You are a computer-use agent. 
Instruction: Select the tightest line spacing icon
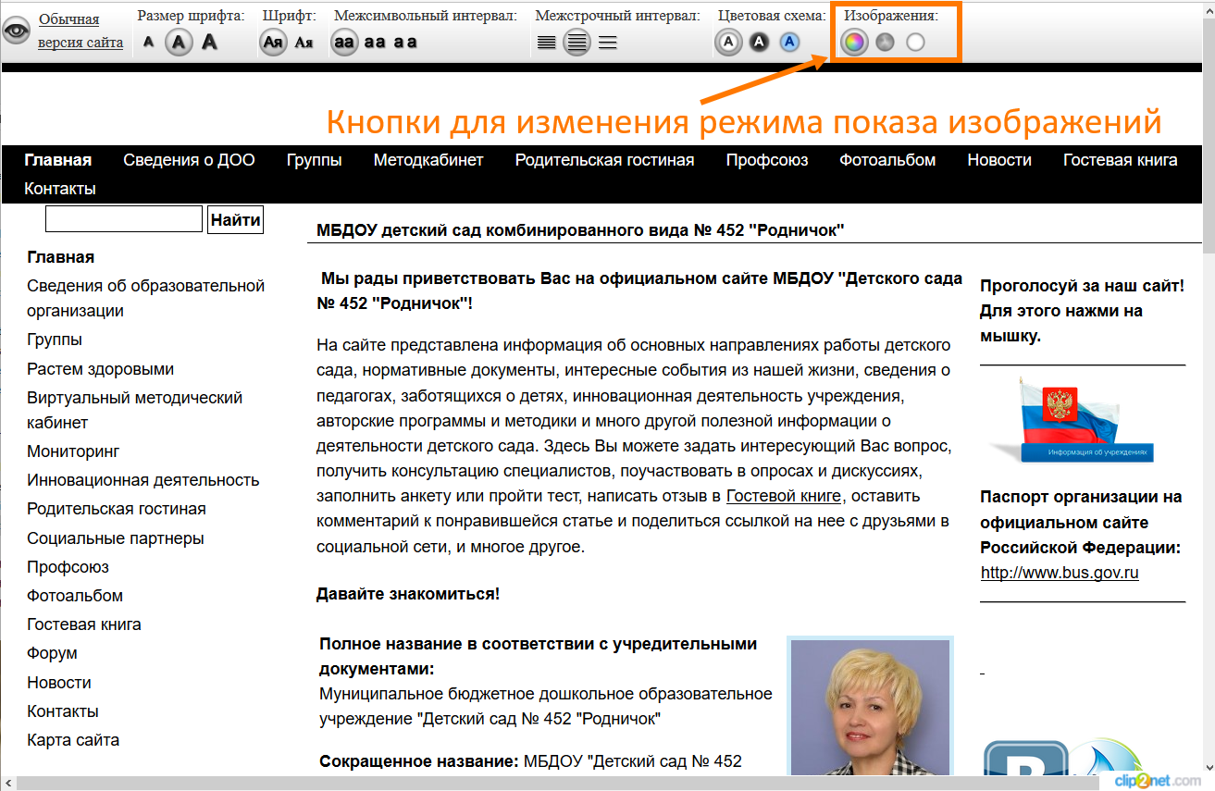point(547,43)
